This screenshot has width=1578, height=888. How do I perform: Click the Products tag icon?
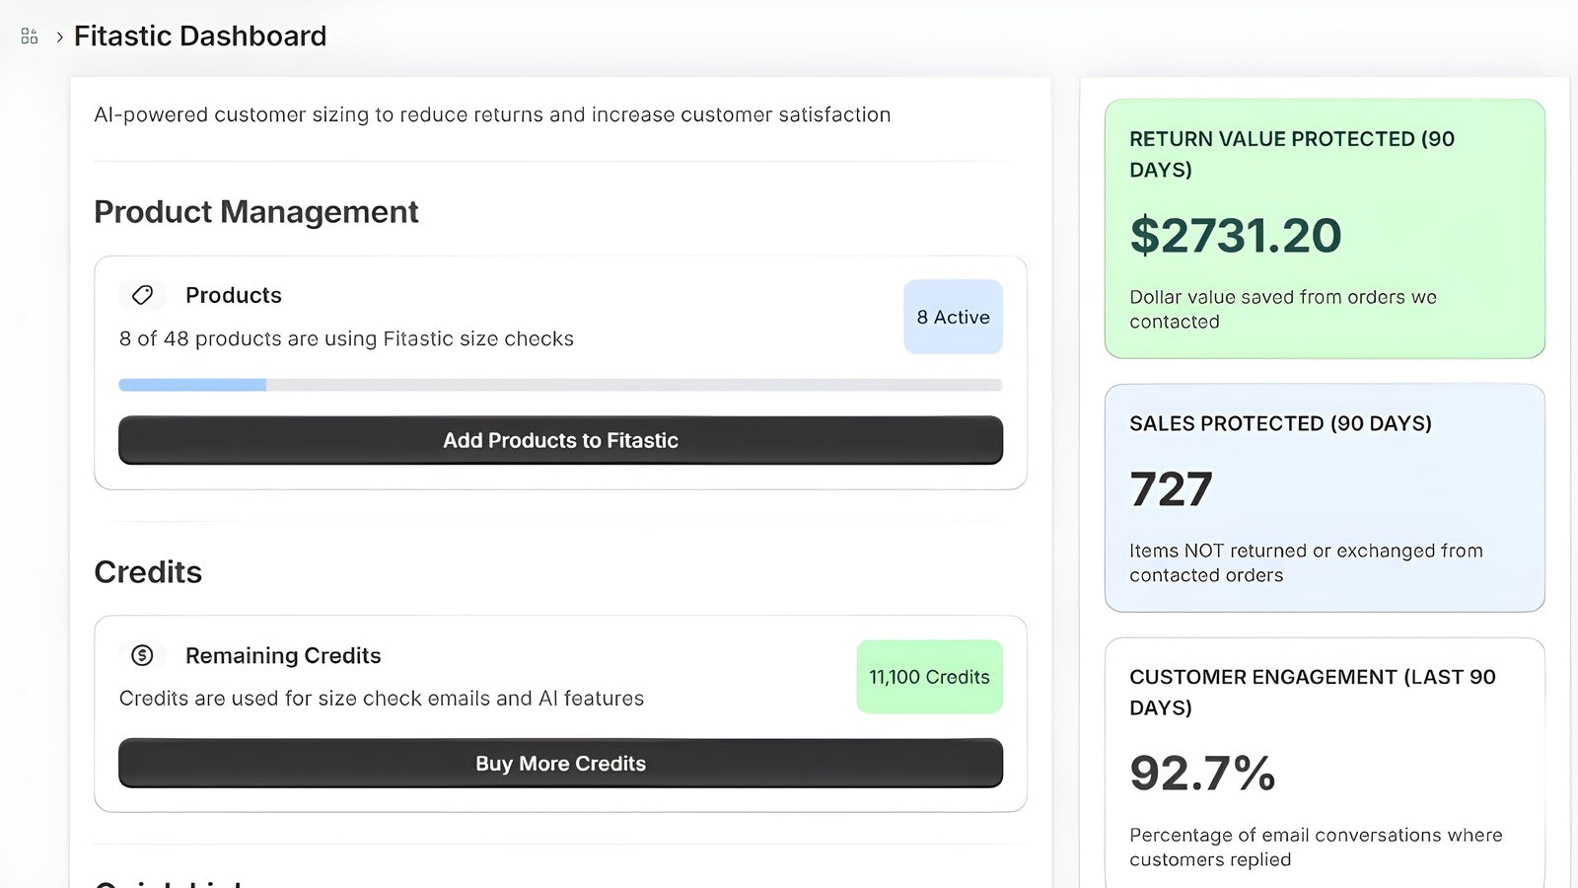pos(142,295)
